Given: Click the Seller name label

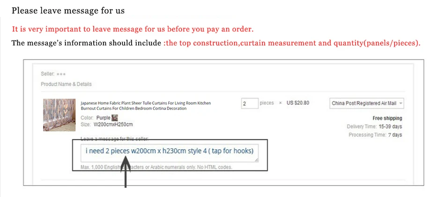Looking at the screenshot, I should [x=53, y=74].
